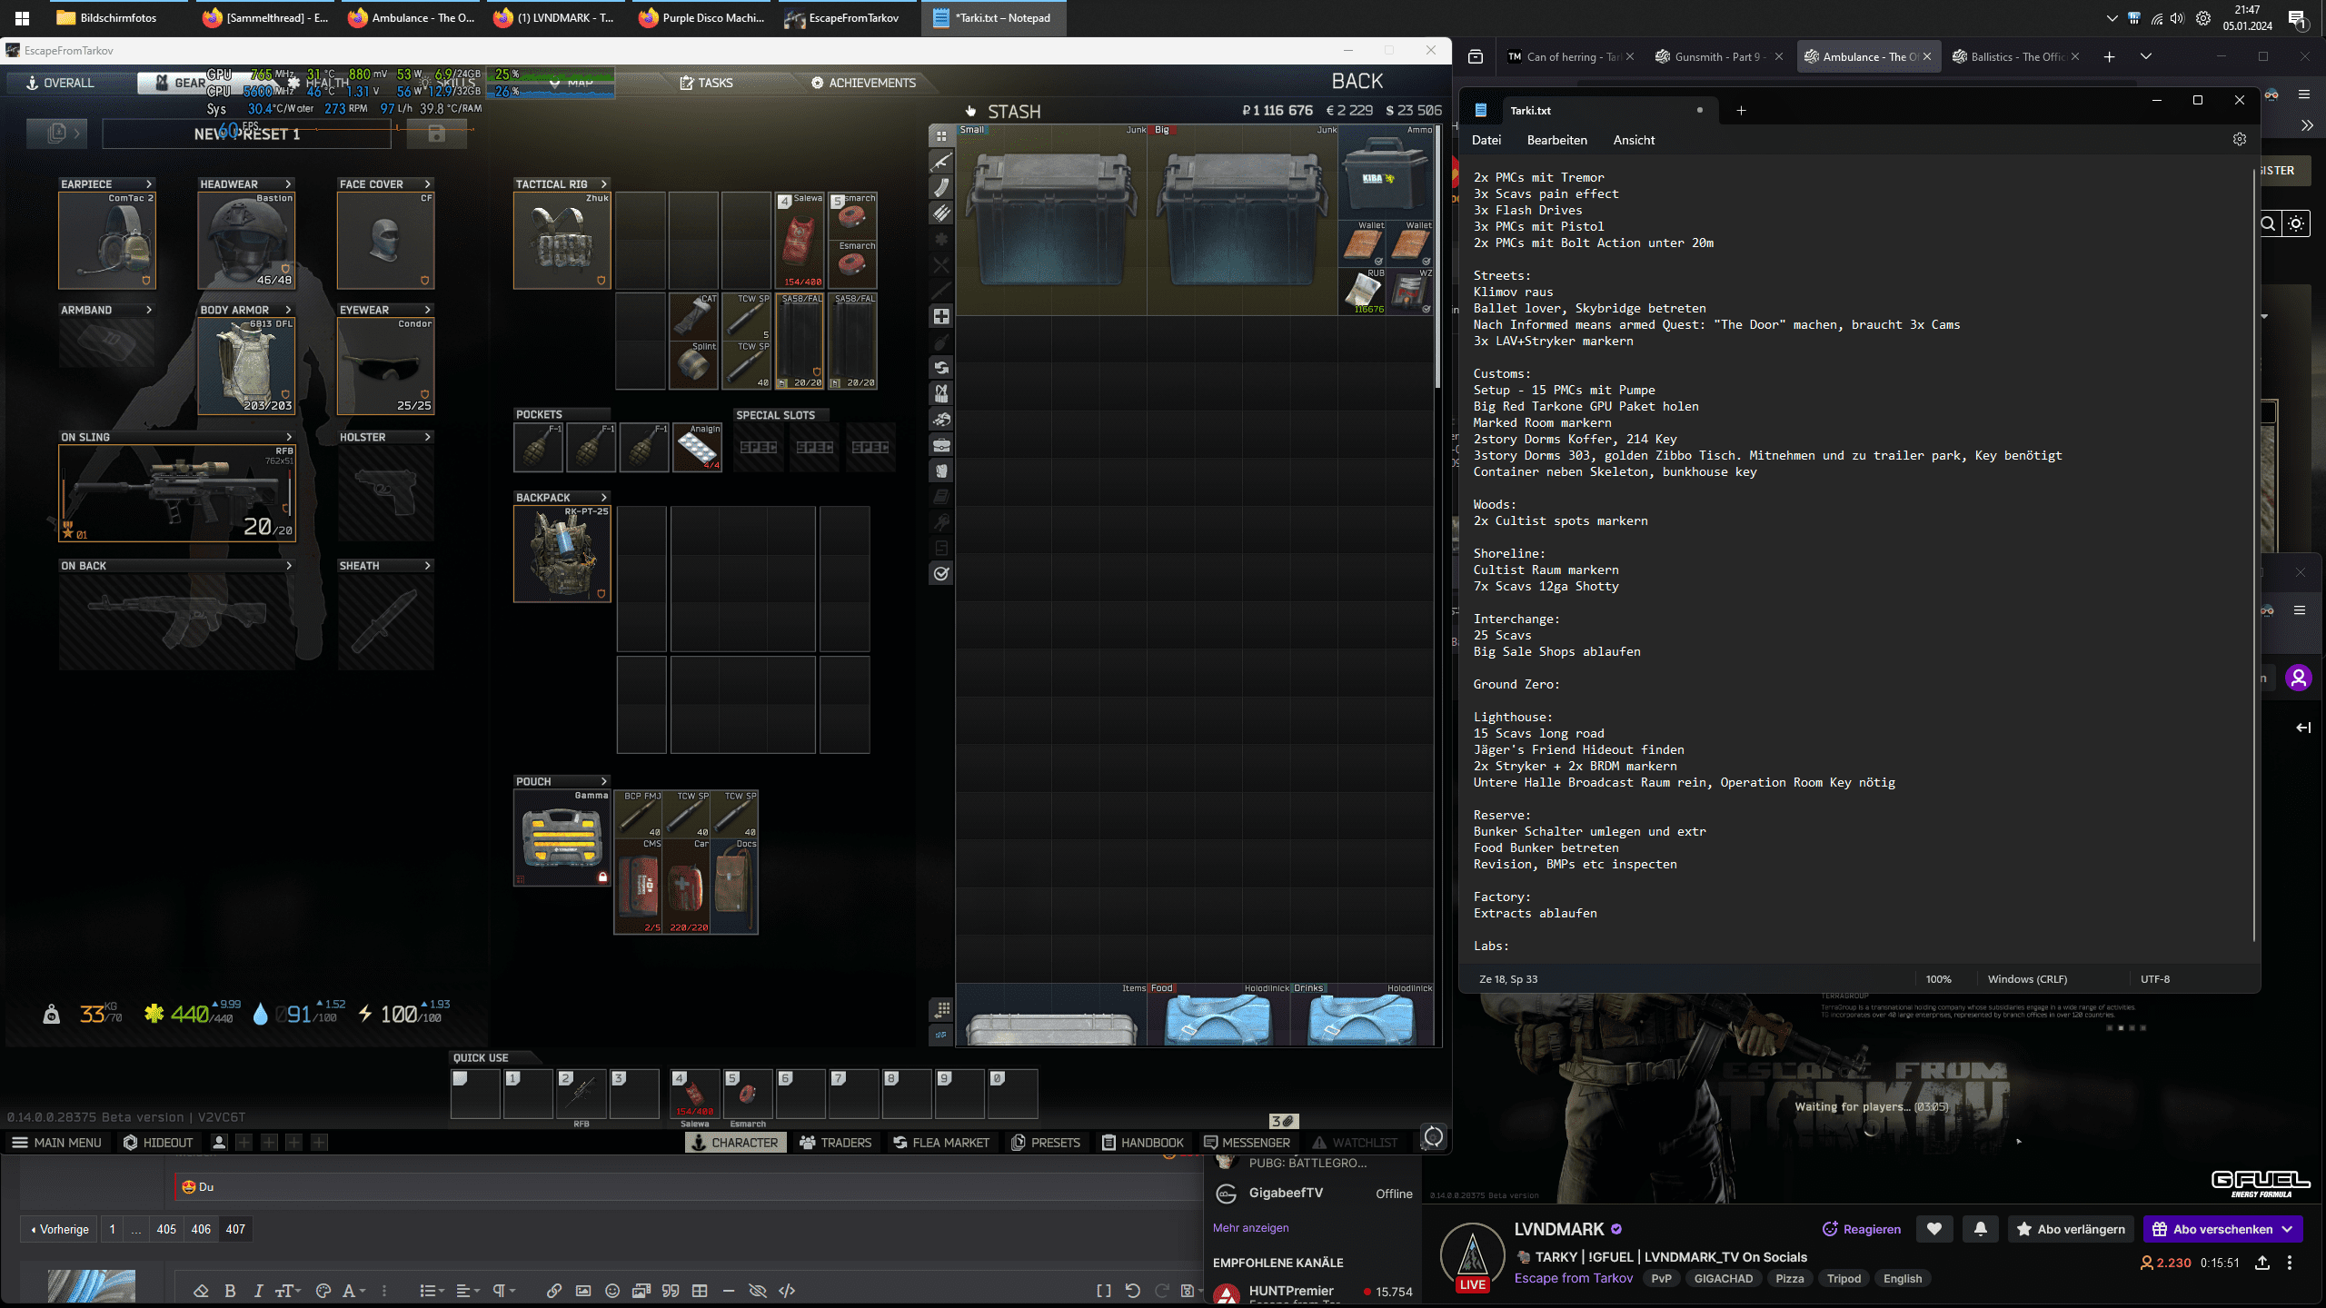Open the TASKS tab
This screenshot has width=2326, height=1308.
[x=706, y=83]
